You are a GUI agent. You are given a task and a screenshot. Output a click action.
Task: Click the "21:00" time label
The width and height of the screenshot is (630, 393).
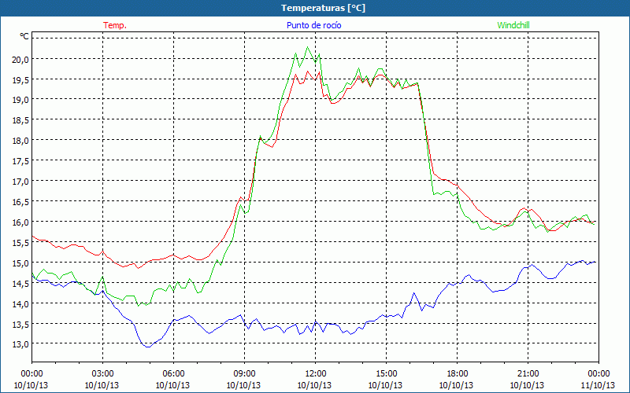(528, 374)
